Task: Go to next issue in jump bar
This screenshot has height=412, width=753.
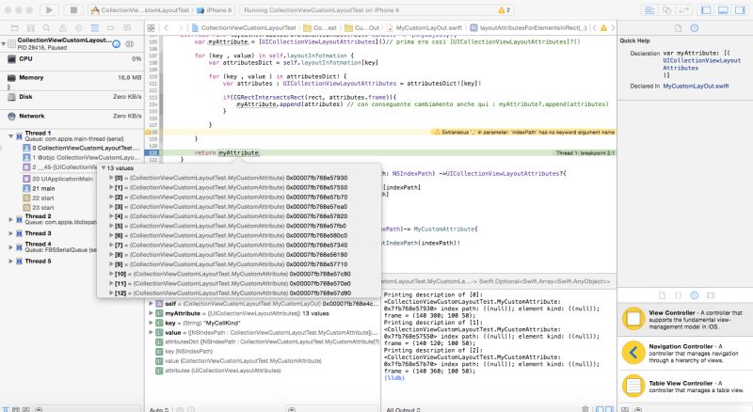Action: click(613, 28)
